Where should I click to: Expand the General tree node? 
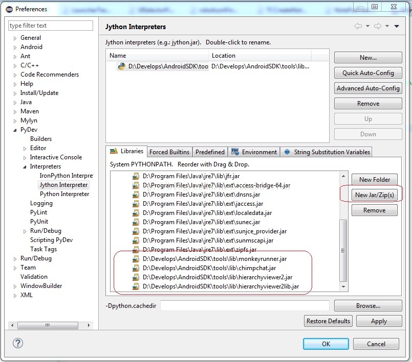click(15, 38)
